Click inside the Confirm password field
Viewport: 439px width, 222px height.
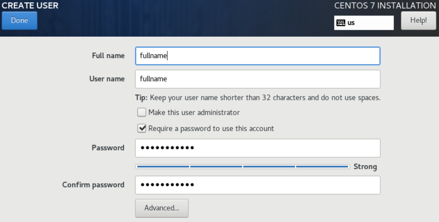point(258,185)
